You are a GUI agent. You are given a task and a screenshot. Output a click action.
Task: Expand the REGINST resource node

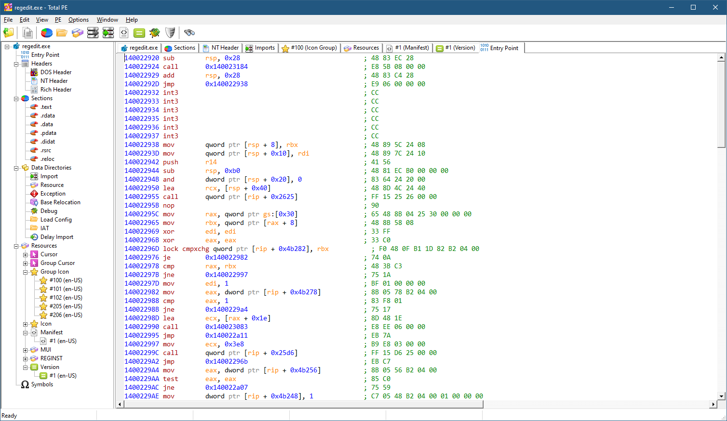click(x=26, y=359)
